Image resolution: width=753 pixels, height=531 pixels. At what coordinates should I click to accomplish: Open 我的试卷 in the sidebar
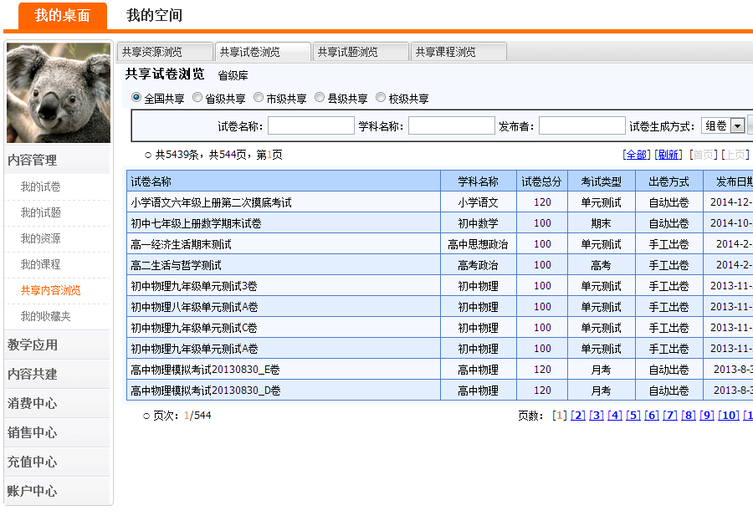coord(41,187)
